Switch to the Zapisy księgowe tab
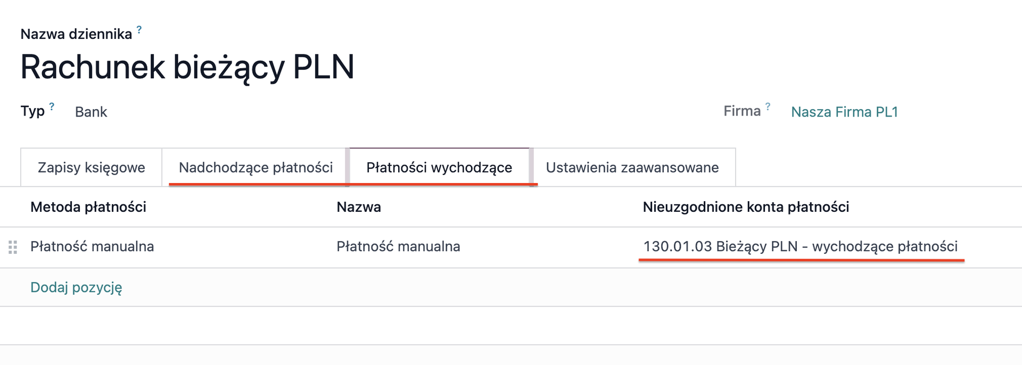Viewport: 1022px width, 365px height. pyautogui.click(x=91, y=168)
